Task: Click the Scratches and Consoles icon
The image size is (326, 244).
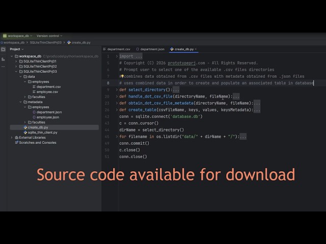Action: (x=17, y=142)
